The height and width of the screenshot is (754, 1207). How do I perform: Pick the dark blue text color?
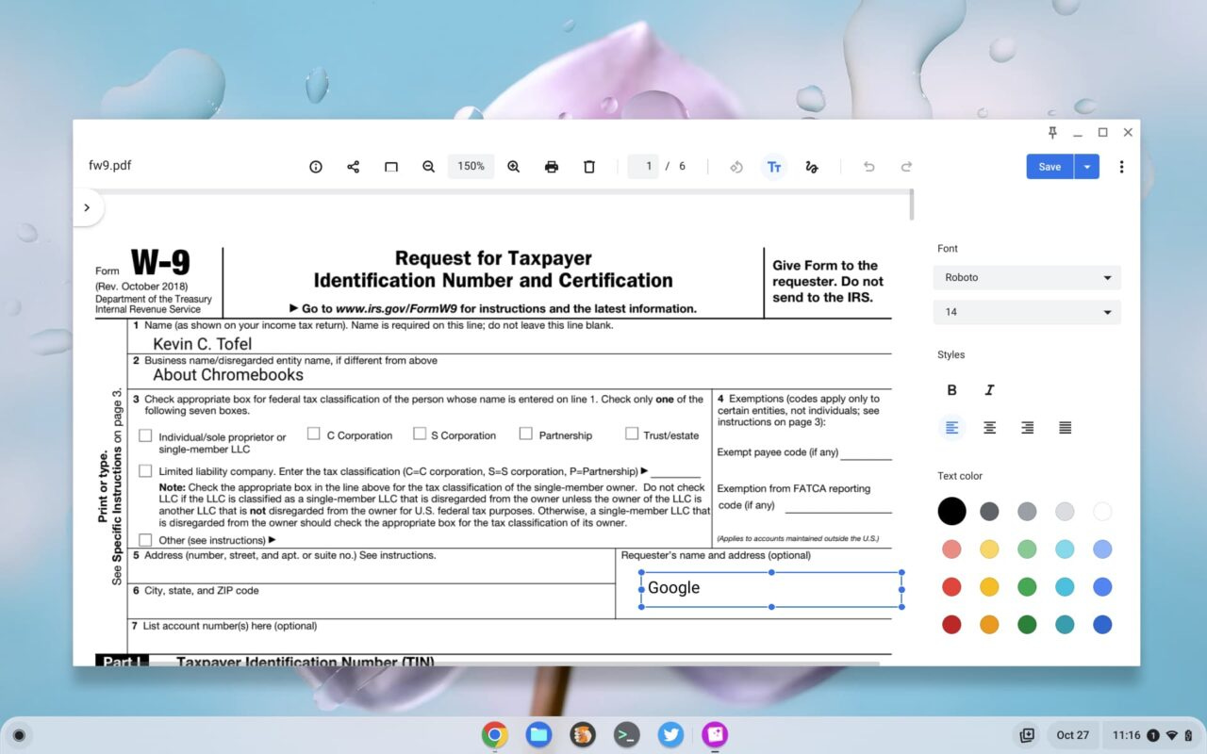coord(1102,625)
